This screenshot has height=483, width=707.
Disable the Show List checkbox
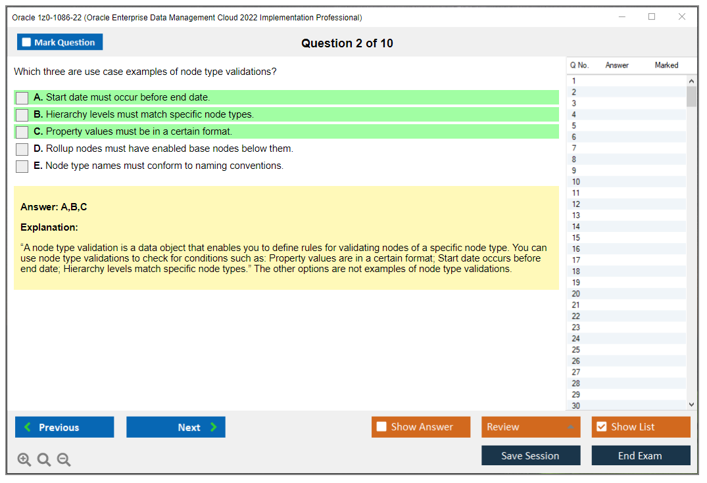pyautogui.click(x=601, y=426)
